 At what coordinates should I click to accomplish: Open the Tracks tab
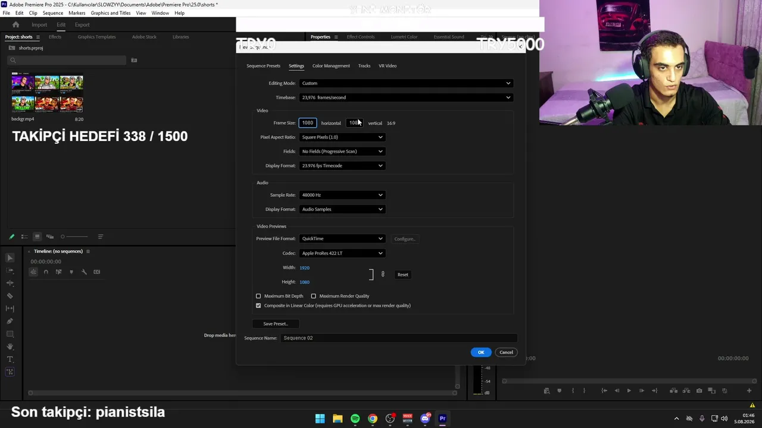364,66
